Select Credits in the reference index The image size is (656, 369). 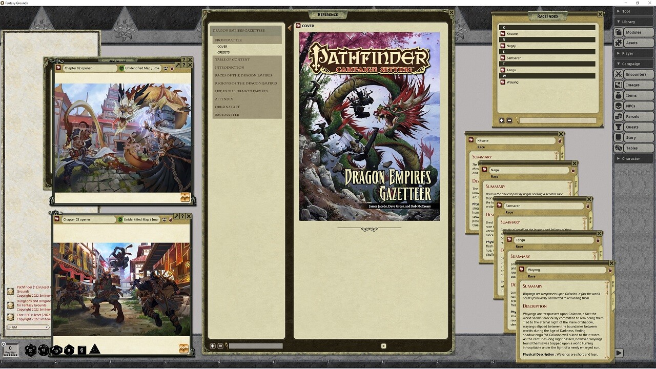coord(223,52)
